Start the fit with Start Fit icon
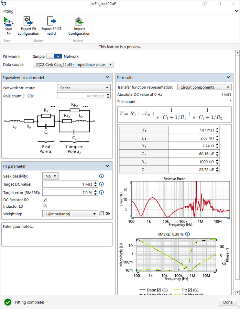 click(8, 22)
